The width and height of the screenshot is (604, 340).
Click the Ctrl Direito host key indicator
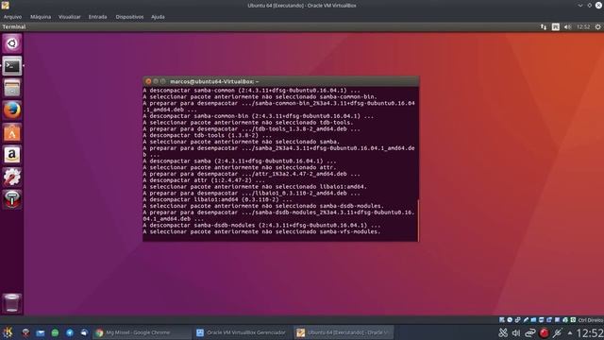coord(590,320)
